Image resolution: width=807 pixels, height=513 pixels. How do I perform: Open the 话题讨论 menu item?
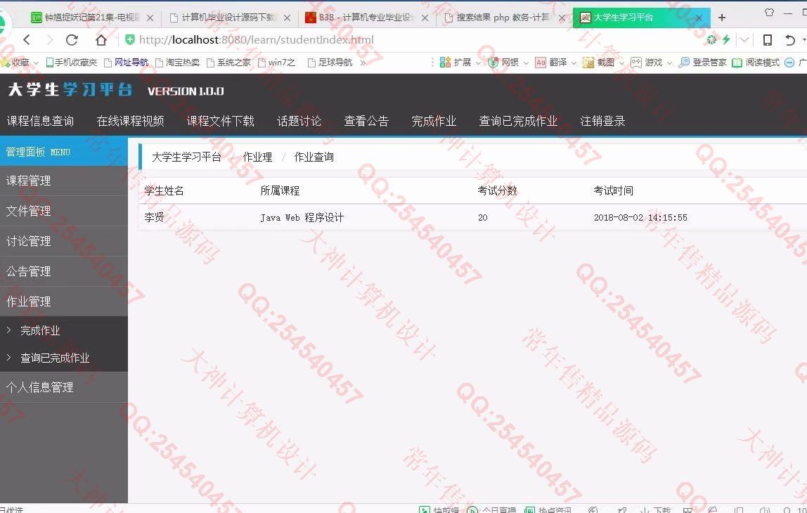click(299, 121)
